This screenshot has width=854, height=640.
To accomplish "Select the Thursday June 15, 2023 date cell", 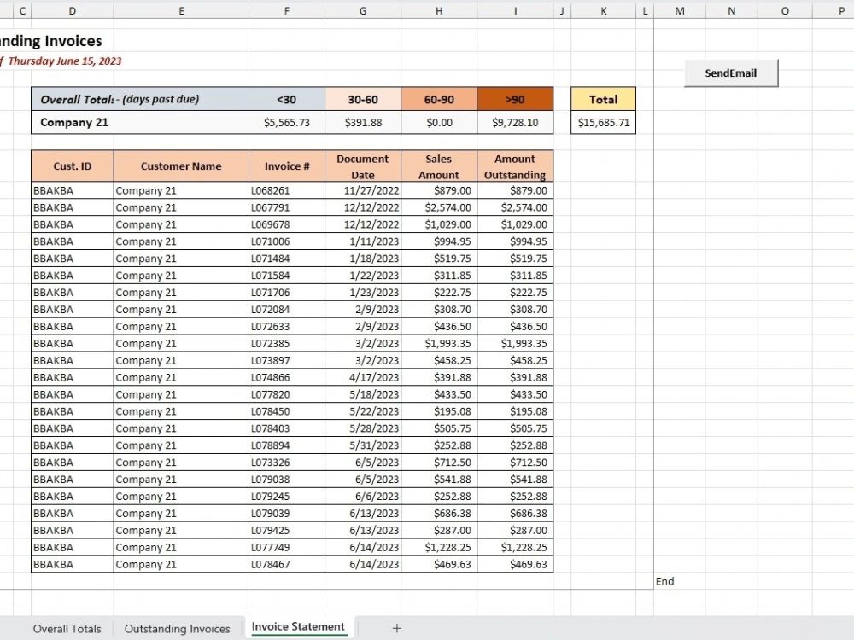I will click(65, 61).
